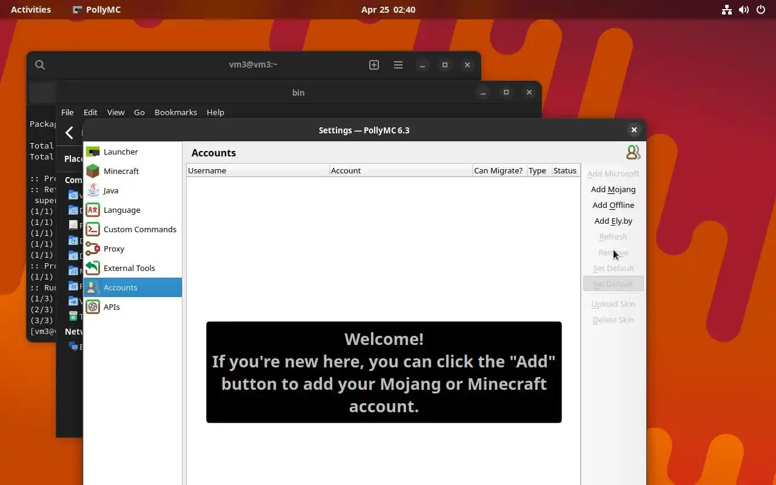The width and height of the screenshot is (776, 485).
Task: Open the Java settings icon
Action: point(93,190)
